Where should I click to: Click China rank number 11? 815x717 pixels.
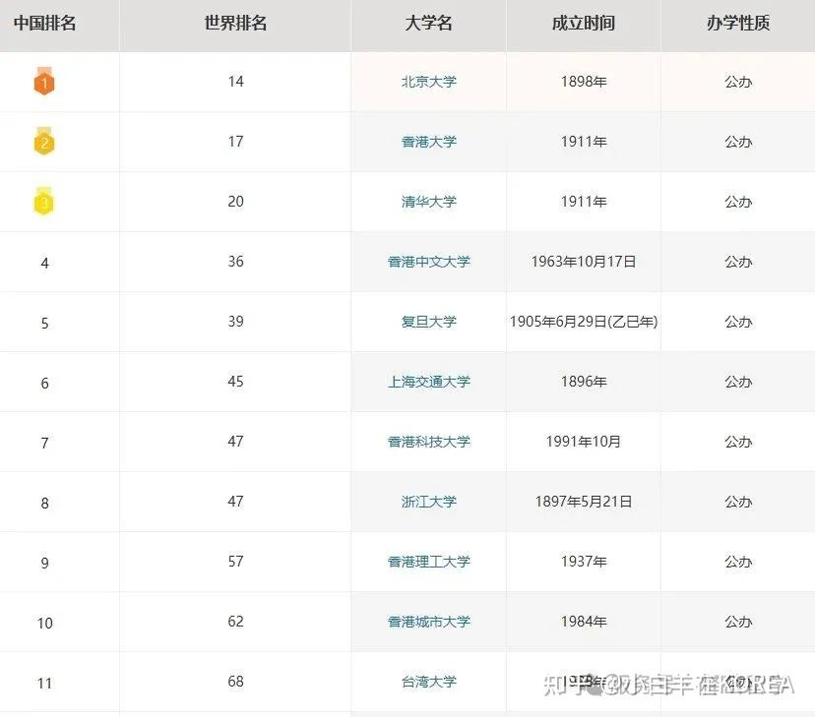point(44,684)
